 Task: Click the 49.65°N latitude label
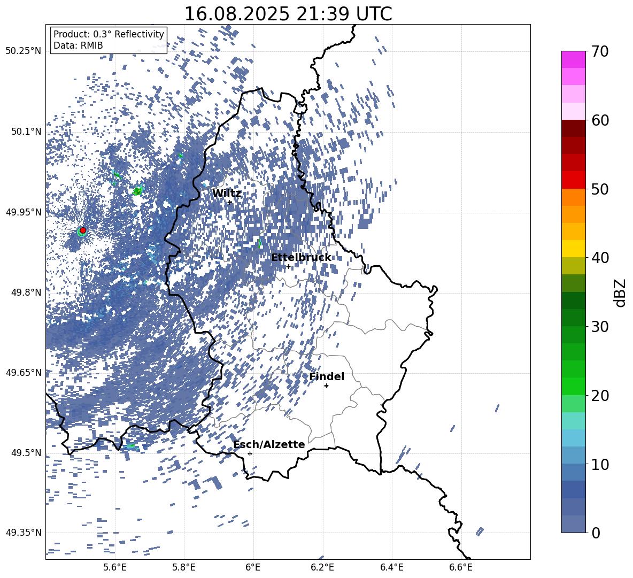point(24,372)
